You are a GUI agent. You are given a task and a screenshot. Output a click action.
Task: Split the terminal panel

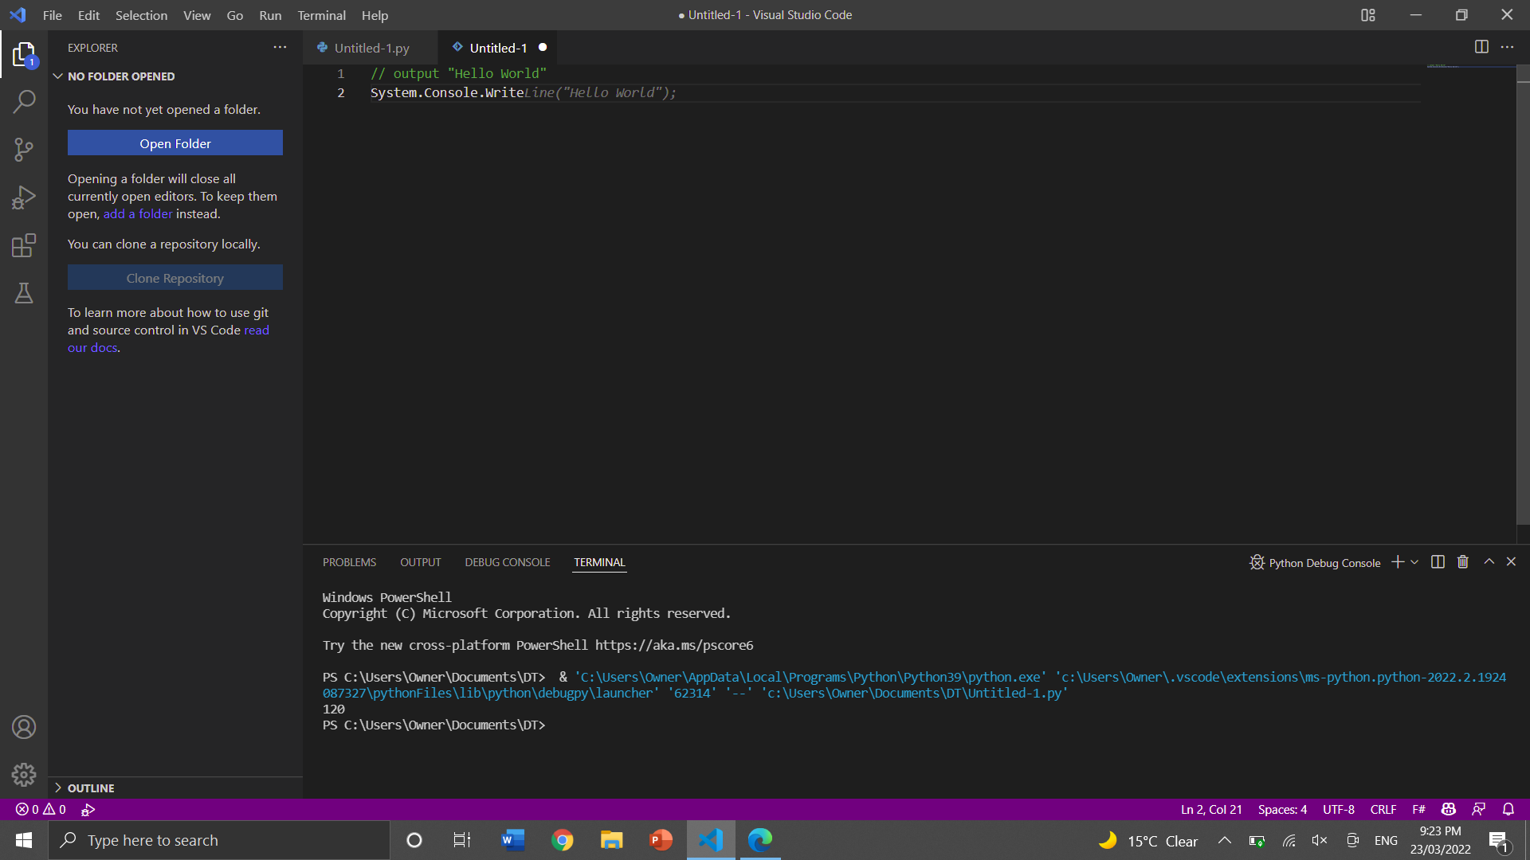point(1438,562)
